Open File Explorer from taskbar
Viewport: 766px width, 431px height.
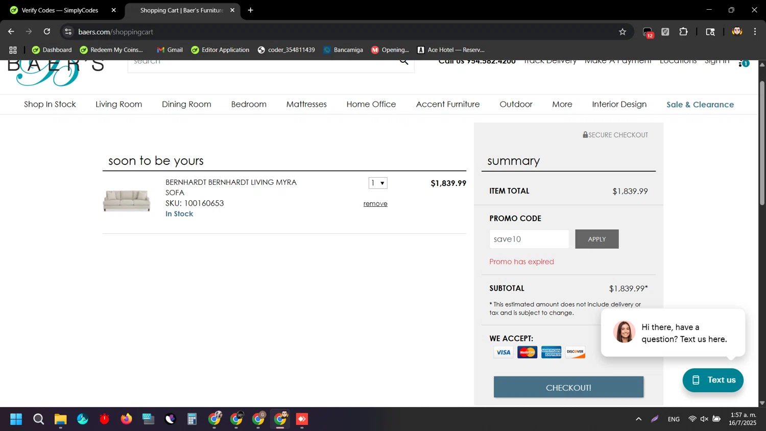[x=60, y=419]
